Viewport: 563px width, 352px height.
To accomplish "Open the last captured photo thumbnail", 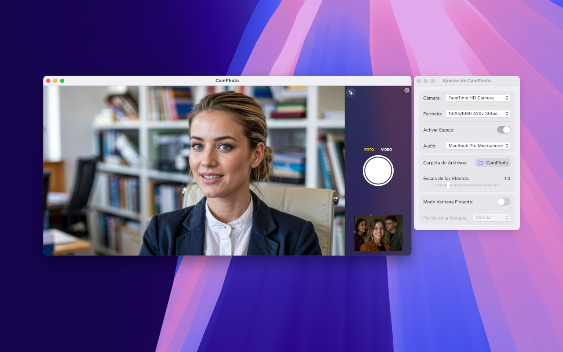I will [378, 233].
